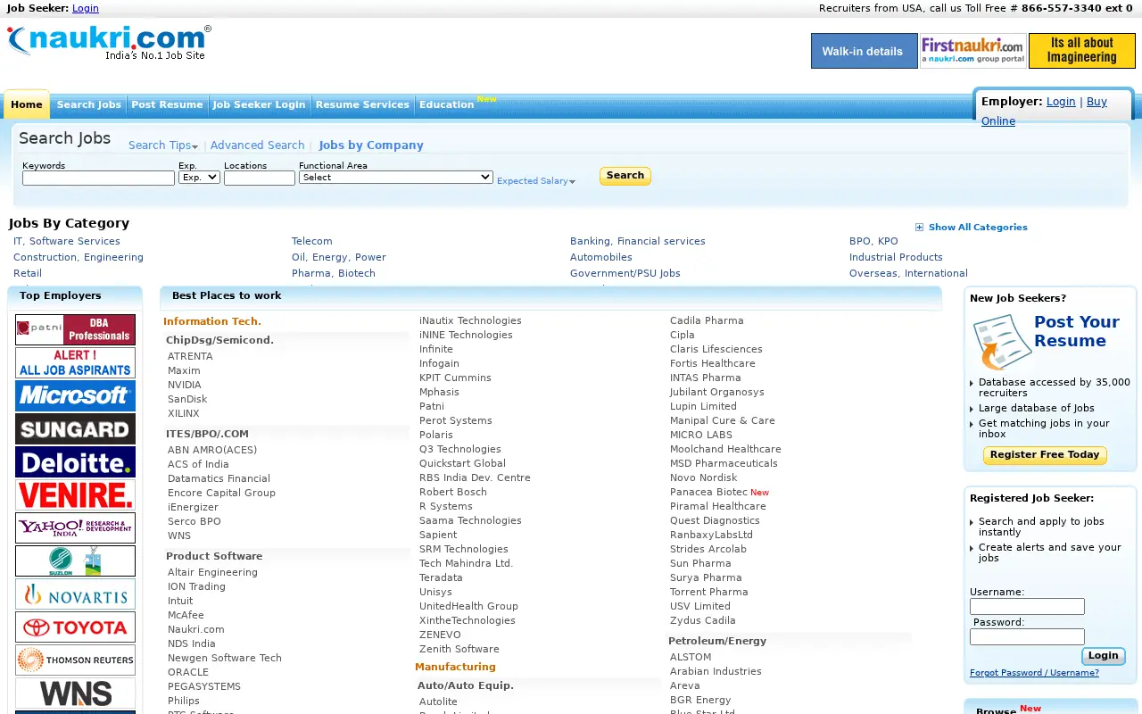Screen dimensions: 1142x714
Task: Focus the Locations input field
Action: pyautogui.click(x=260, y=178)
